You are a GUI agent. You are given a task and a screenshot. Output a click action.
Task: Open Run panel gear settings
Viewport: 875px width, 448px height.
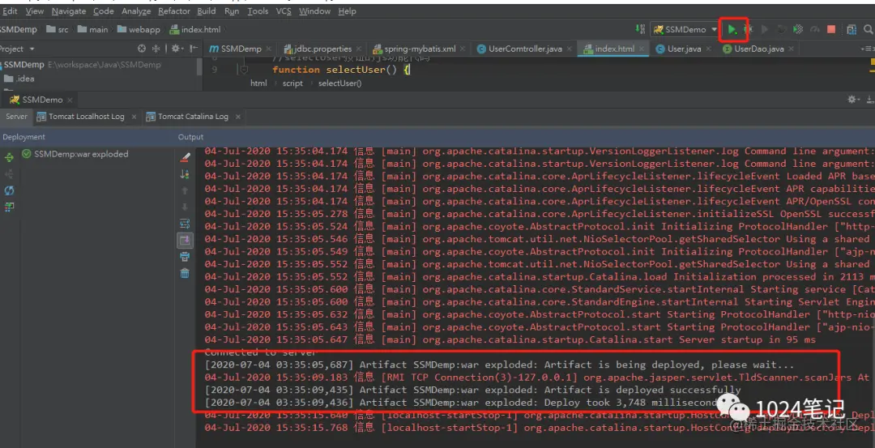[x=852, y=100]
